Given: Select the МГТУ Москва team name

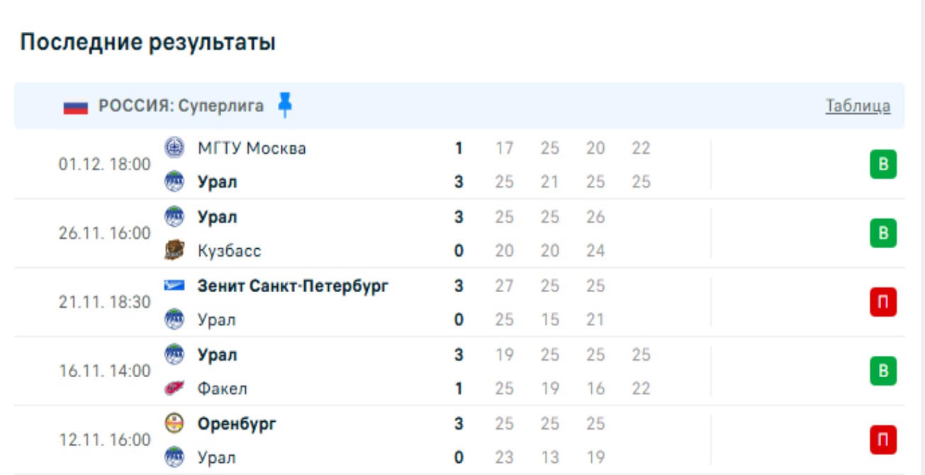Looking at the screenshot, I should point(252,148).
